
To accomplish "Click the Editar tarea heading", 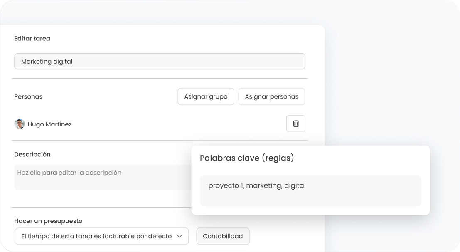I will click(32, 39).
